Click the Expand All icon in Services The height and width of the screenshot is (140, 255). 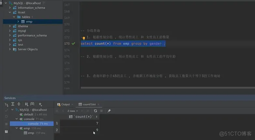click(x=13, y=104)
